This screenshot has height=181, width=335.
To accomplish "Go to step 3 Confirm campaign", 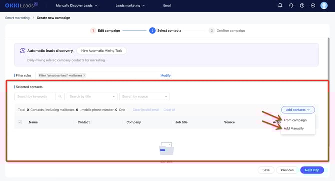I will (227, 31).
